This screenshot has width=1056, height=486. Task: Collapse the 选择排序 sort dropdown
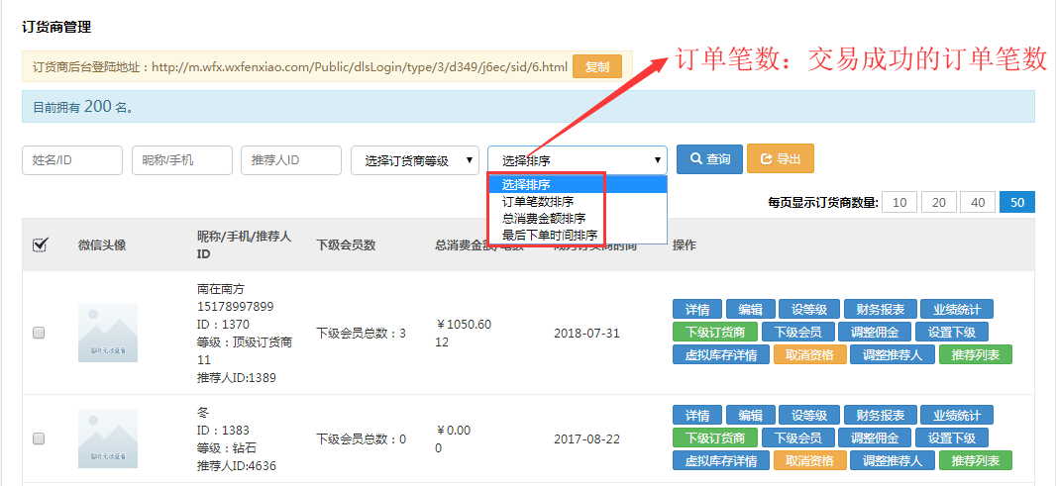click(577, 160)
